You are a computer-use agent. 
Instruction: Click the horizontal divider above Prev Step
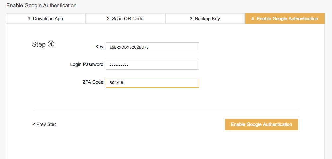coord(165,111)
